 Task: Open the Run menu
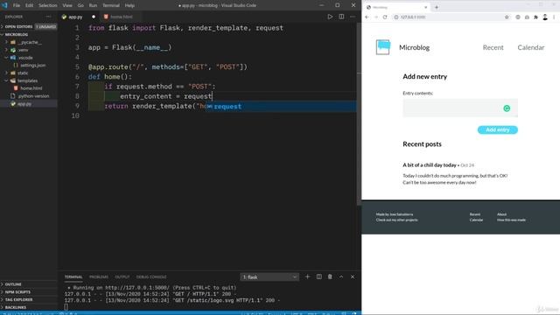(93, 5)
